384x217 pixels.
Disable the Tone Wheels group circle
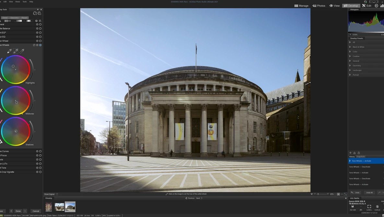click(x=41, y=45)
